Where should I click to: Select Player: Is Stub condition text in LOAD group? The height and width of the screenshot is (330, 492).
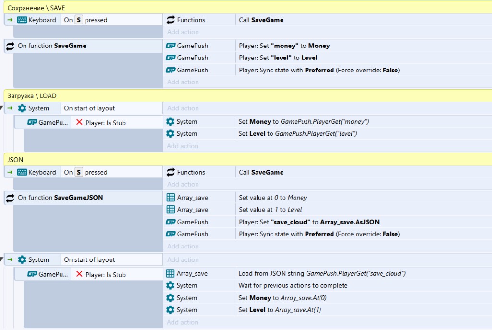click(105, 123)
